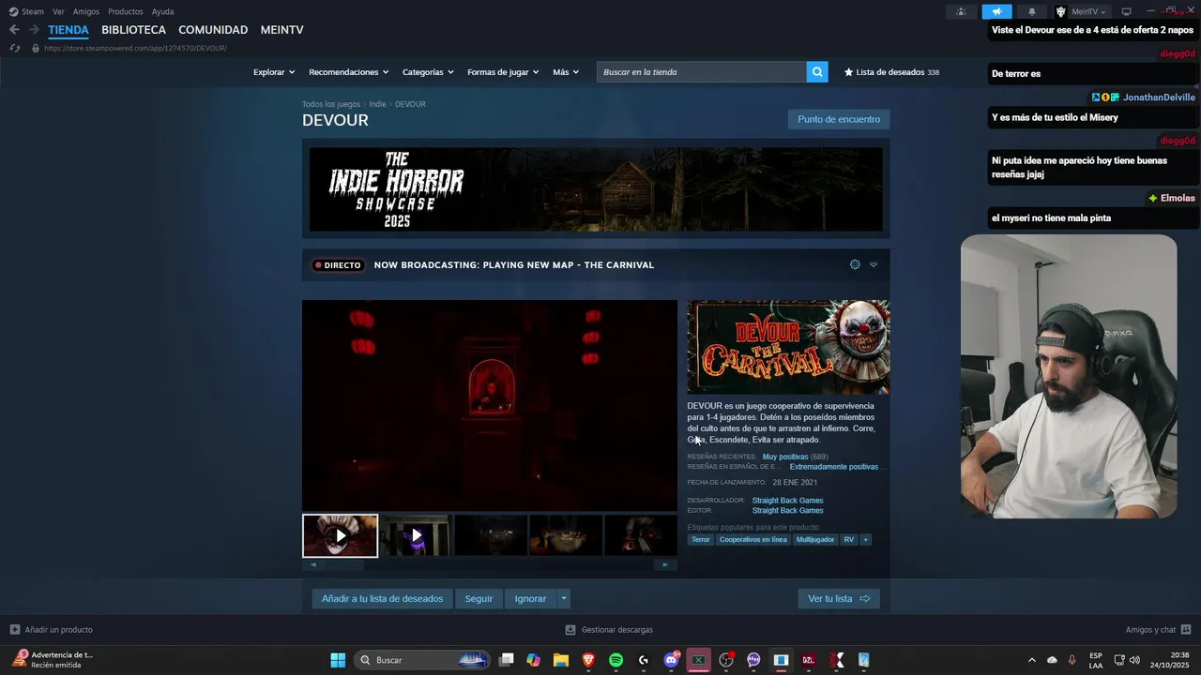Click the Multijugador tag

tap(815, 540)
